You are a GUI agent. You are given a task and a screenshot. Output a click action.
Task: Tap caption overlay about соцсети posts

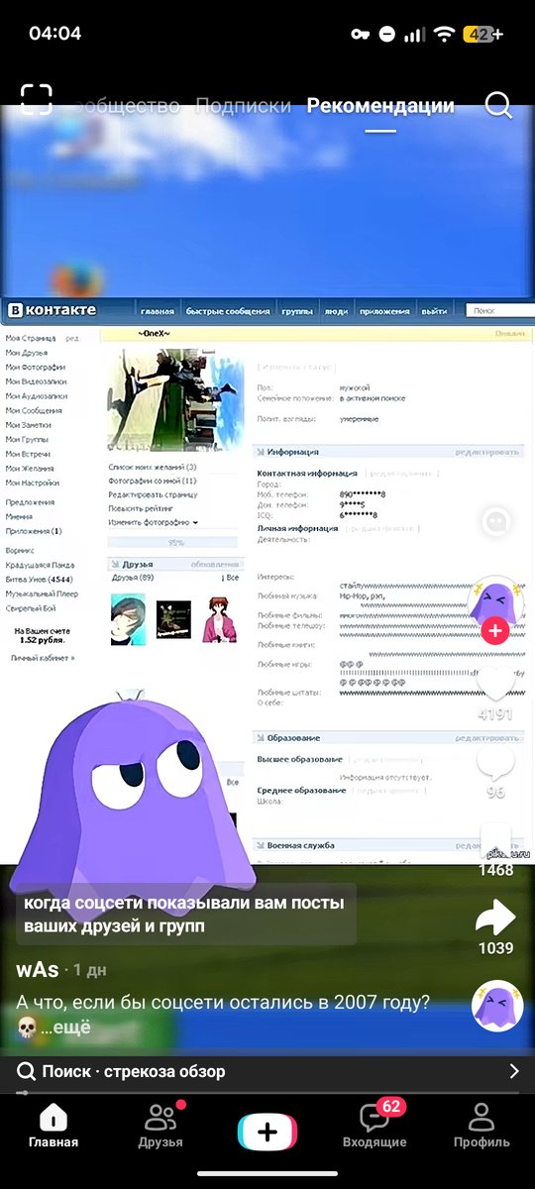point(185,915)
